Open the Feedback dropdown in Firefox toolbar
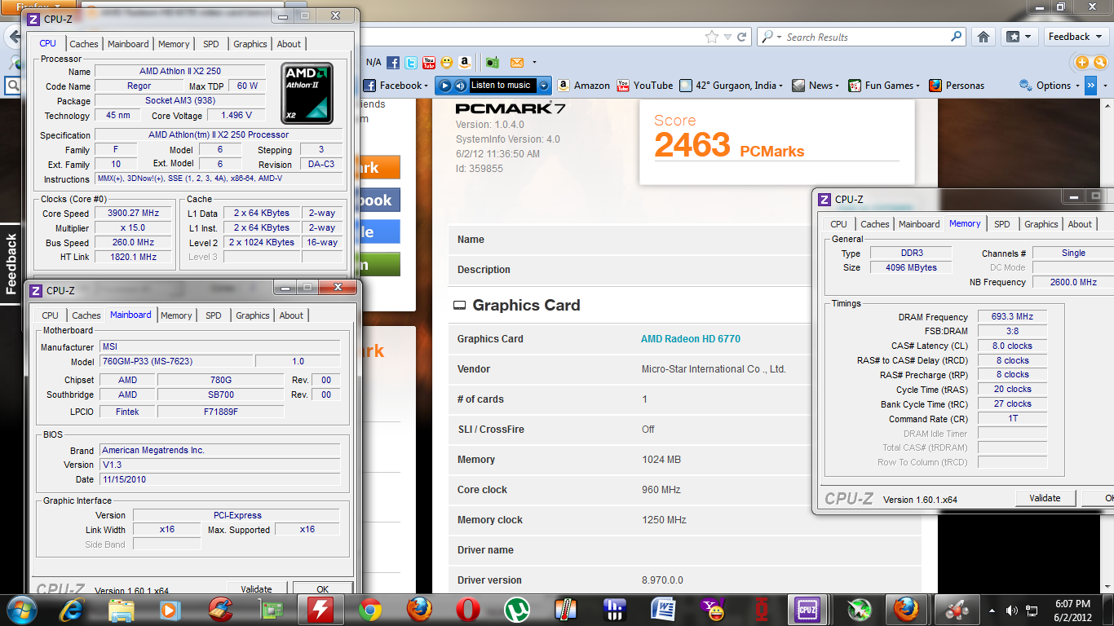Viewport: 1114px width, 626px height. click(x=1075, y=37)
